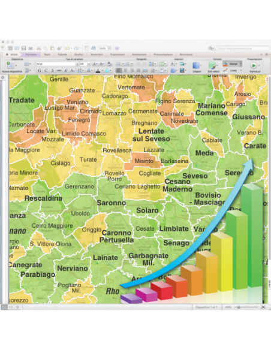This screenshot has width=271, height=350.
Task: Toggle underline S formatting
Action: (x=52, y=71)
